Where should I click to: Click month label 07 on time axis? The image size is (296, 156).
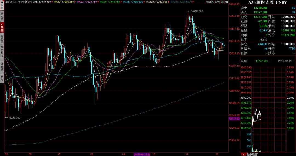point(59,154)
